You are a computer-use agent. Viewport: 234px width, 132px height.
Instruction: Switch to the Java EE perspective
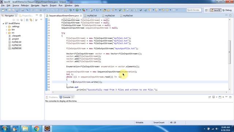point(216,10)
